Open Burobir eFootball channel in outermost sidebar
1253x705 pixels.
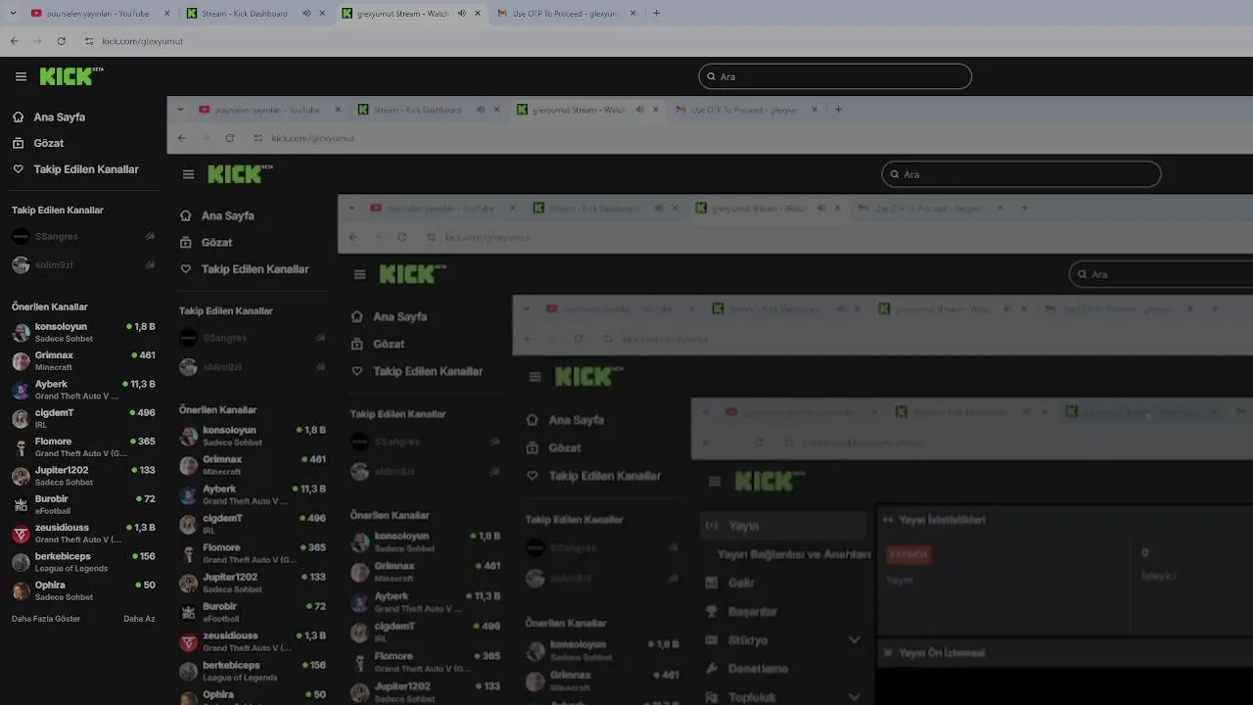82,504
